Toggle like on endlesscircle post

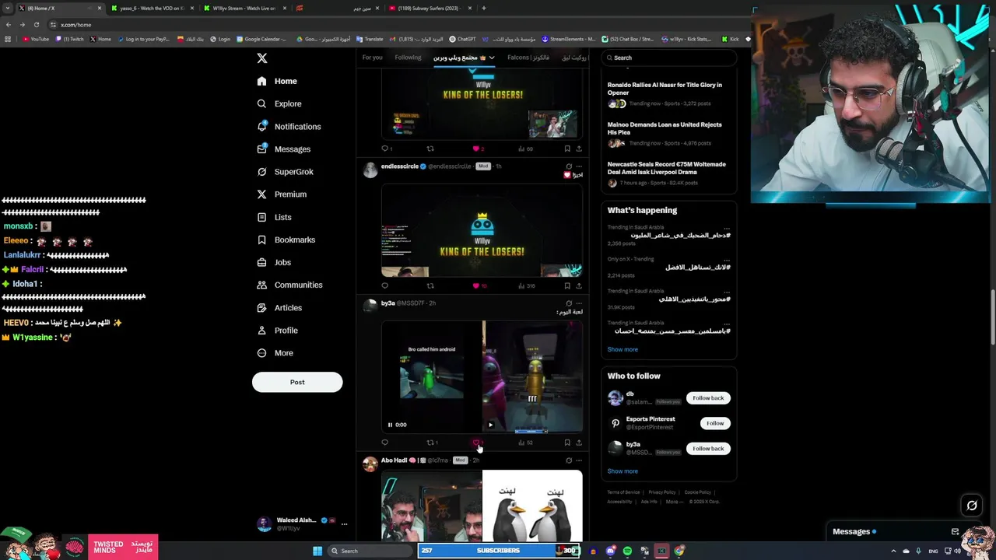476,285
